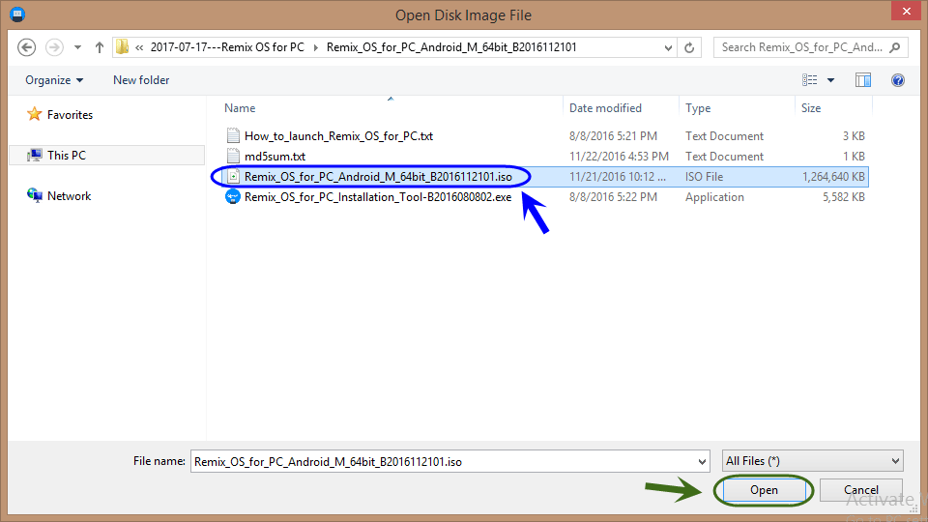The height and width of the screenshot is (522, 928).
Task: Select How_to_launch_Remix_OS_for_PC.txt file
Action: pyautogui.click(x=338, y=136)
